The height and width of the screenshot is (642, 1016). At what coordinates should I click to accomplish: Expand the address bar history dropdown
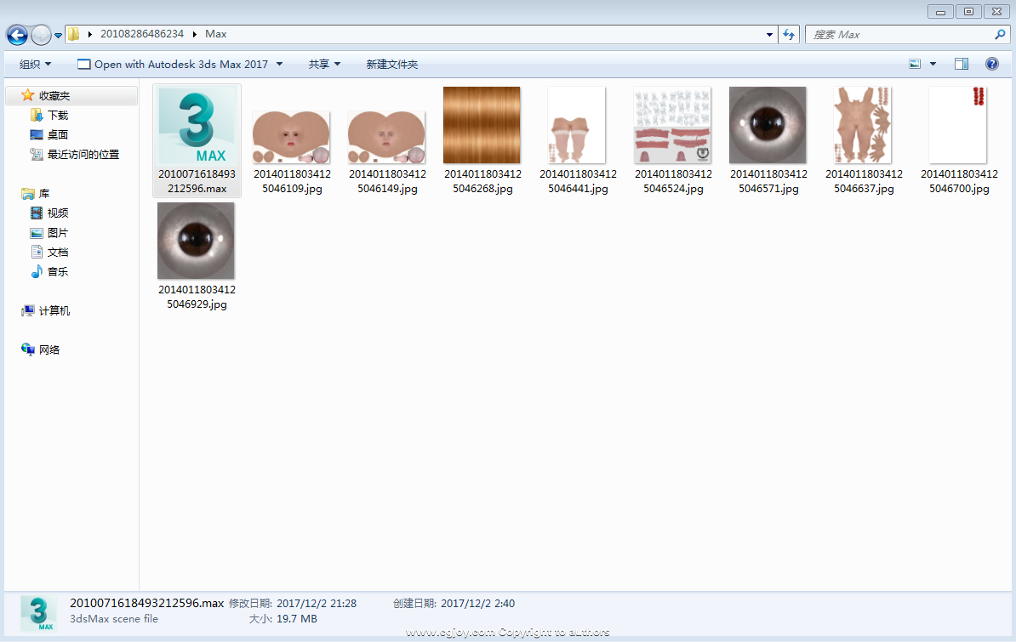click(769, 35)
